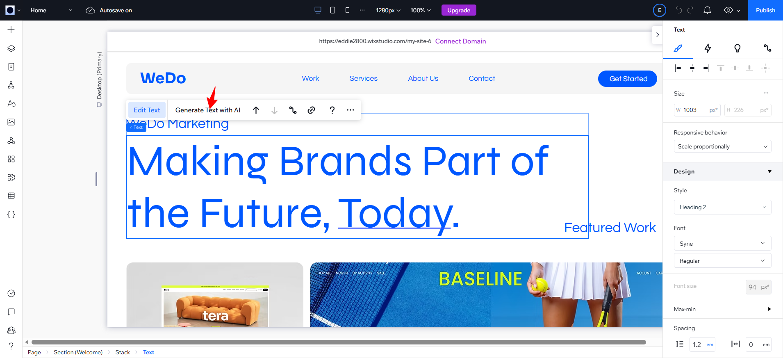Open the 100% zoom dropdown
The height and width of the screenshot is (358, 783).
point(421,10)
